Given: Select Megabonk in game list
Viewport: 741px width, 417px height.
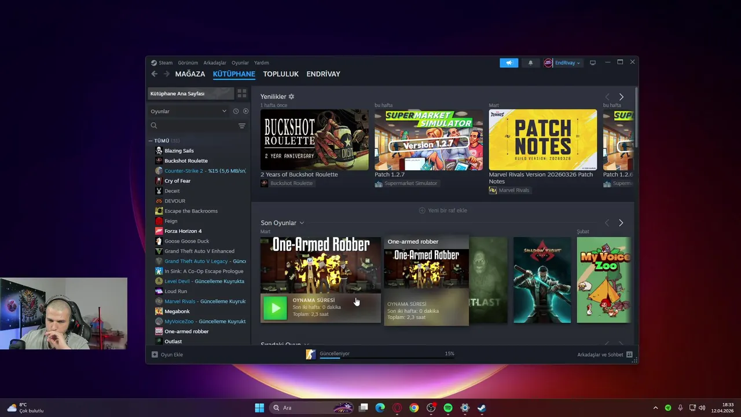Looking at the screenshot, I should [177, 312].
